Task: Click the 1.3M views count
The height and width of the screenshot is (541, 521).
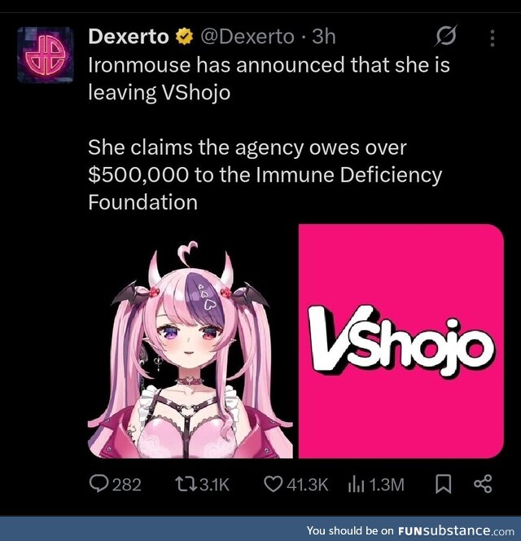Action: [x=387, y=485]
